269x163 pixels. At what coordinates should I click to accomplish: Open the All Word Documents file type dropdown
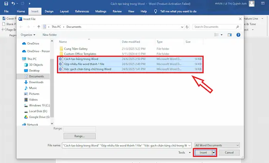click(217, 145)
